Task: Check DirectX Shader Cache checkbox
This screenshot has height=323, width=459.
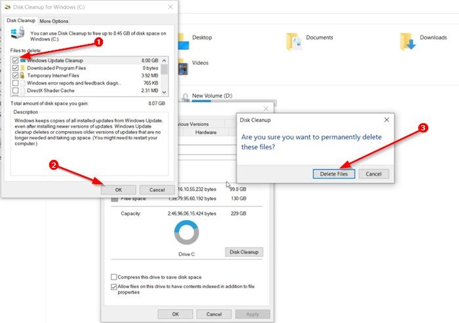Action: point(16,90)
